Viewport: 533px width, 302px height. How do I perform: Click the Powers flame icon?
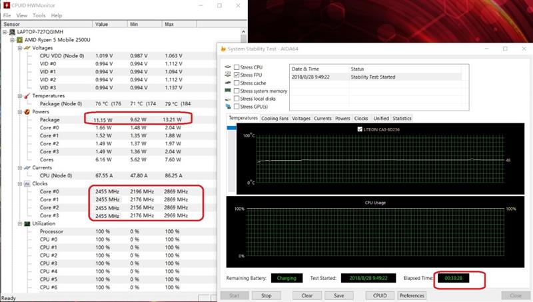pyautogui.click(x=27, y=112)
